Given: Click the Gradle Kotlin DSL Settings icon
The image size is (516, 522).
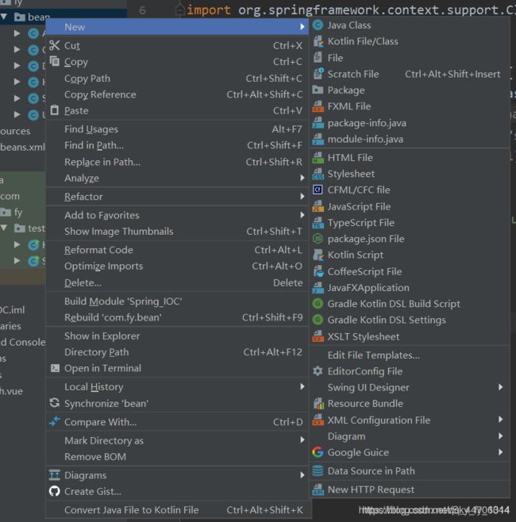Looking at the screenshot, I should (x=318, y=320).
